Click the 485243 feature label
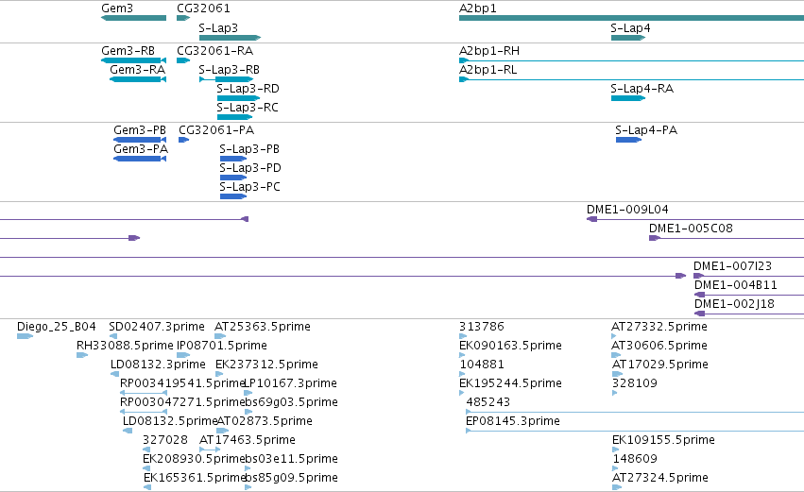 [488, 402]
